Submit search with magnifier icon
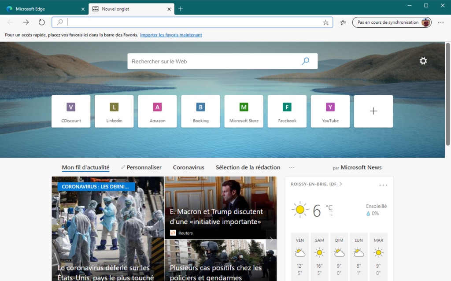 pos(306,61)
